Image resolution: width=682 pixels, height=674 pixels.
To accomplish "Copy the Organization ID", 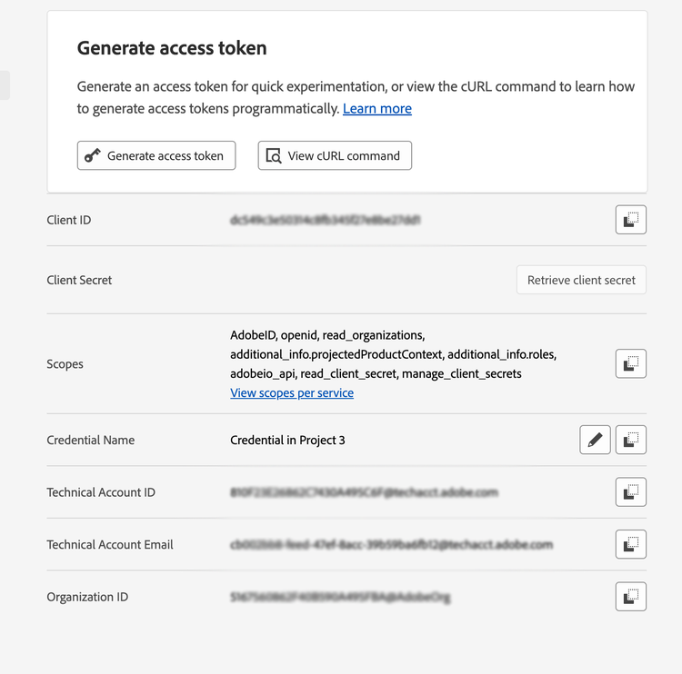I will (x=630, y=597).
